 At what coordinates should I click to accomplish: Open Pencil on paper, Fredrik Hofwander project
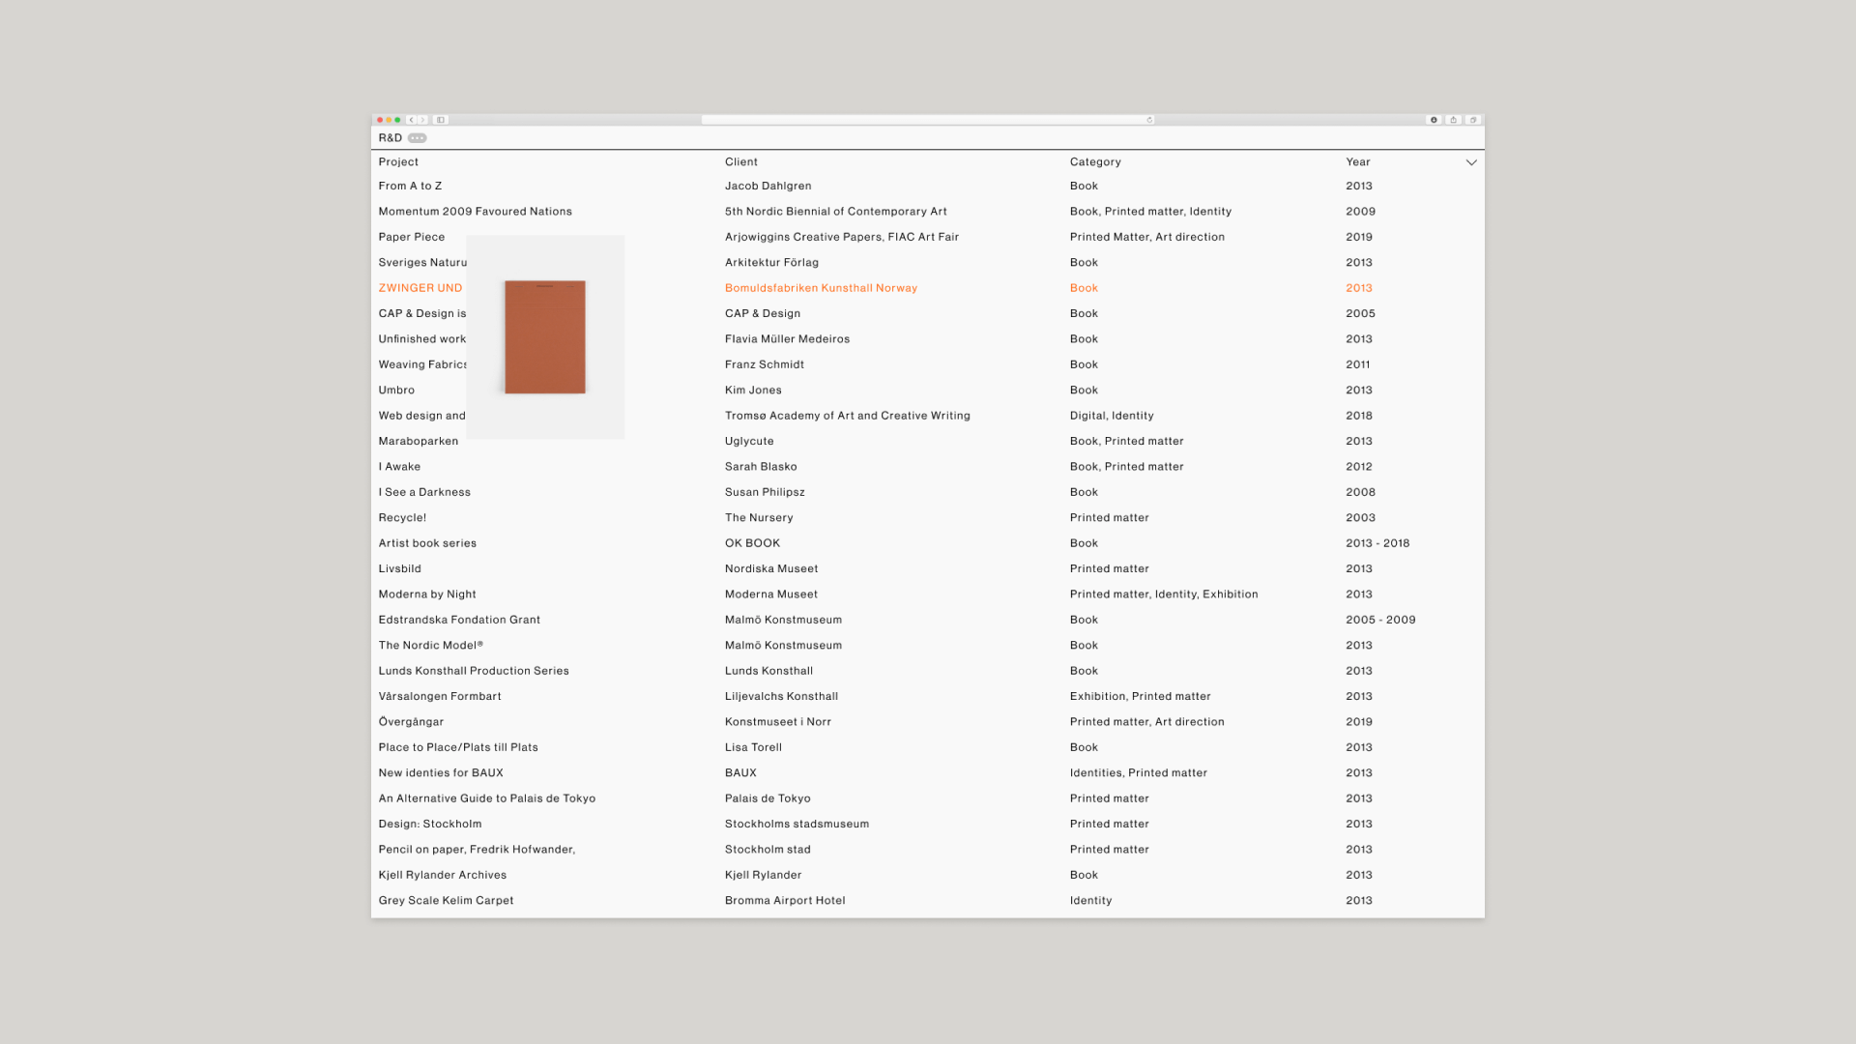(477, 850)
